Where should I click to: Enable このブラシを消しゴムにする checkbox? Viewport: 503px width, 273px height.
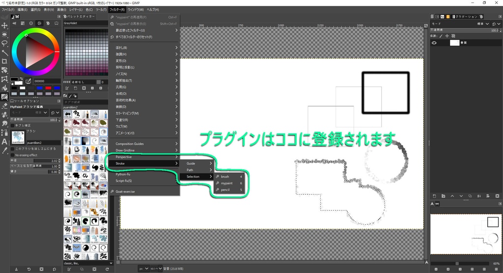click(12, 149)
